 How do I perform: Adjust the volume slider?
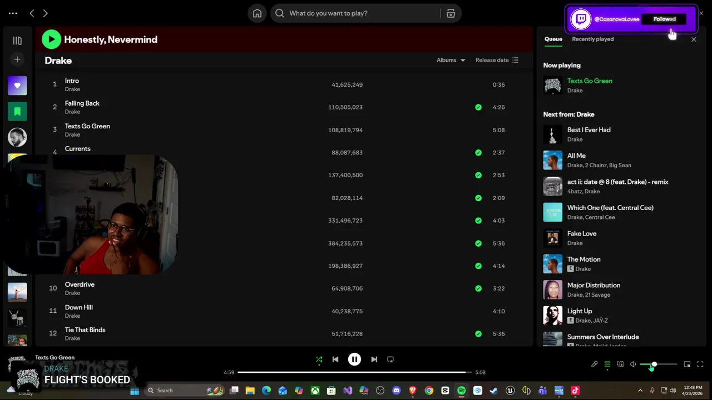pos(659,364)
